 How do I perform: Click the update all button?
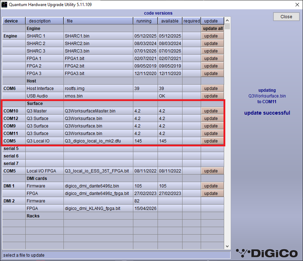pos(212,29)
